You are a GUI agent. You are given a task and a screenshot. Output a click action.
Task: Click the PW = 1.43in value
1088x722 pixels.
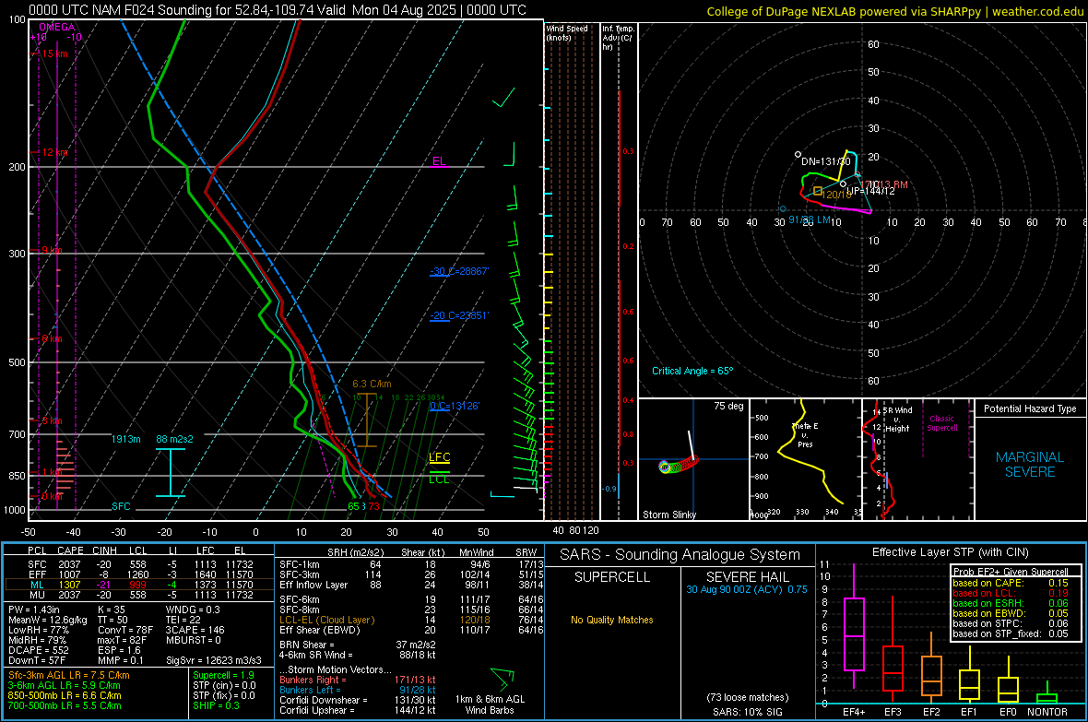33,610
